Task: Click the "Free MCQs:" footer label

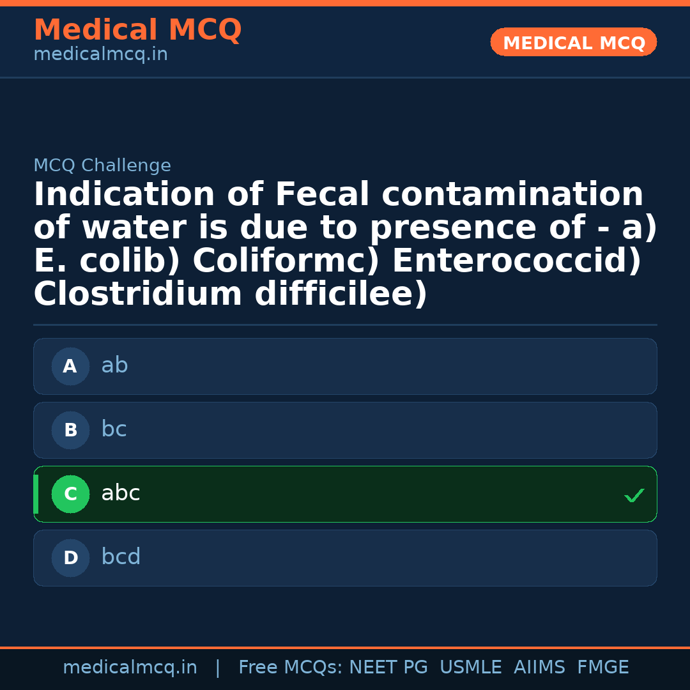Action: pyautogui.click(x=290, y=668)
